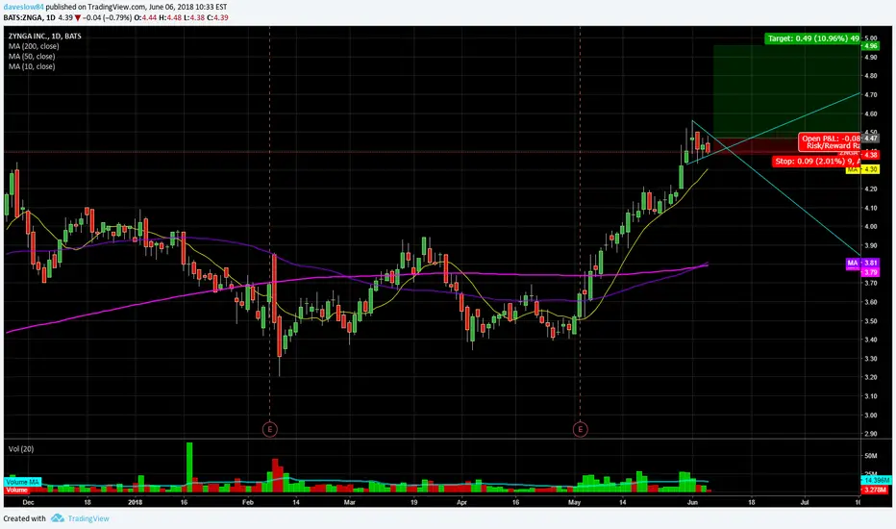This screenshot has width=896, height=529.
Task: Click the 'Vol (20)' indicator label
Action: tap(21, 449)
